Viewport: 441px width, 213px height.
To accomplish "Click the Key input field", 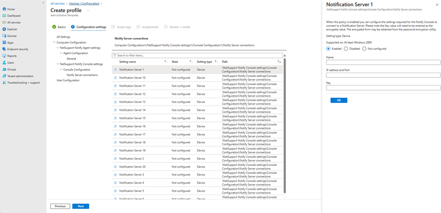I will click(x=383, y=88).
